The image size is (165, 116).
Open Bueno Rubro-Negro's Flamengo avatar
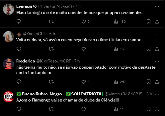click(8, 97)
